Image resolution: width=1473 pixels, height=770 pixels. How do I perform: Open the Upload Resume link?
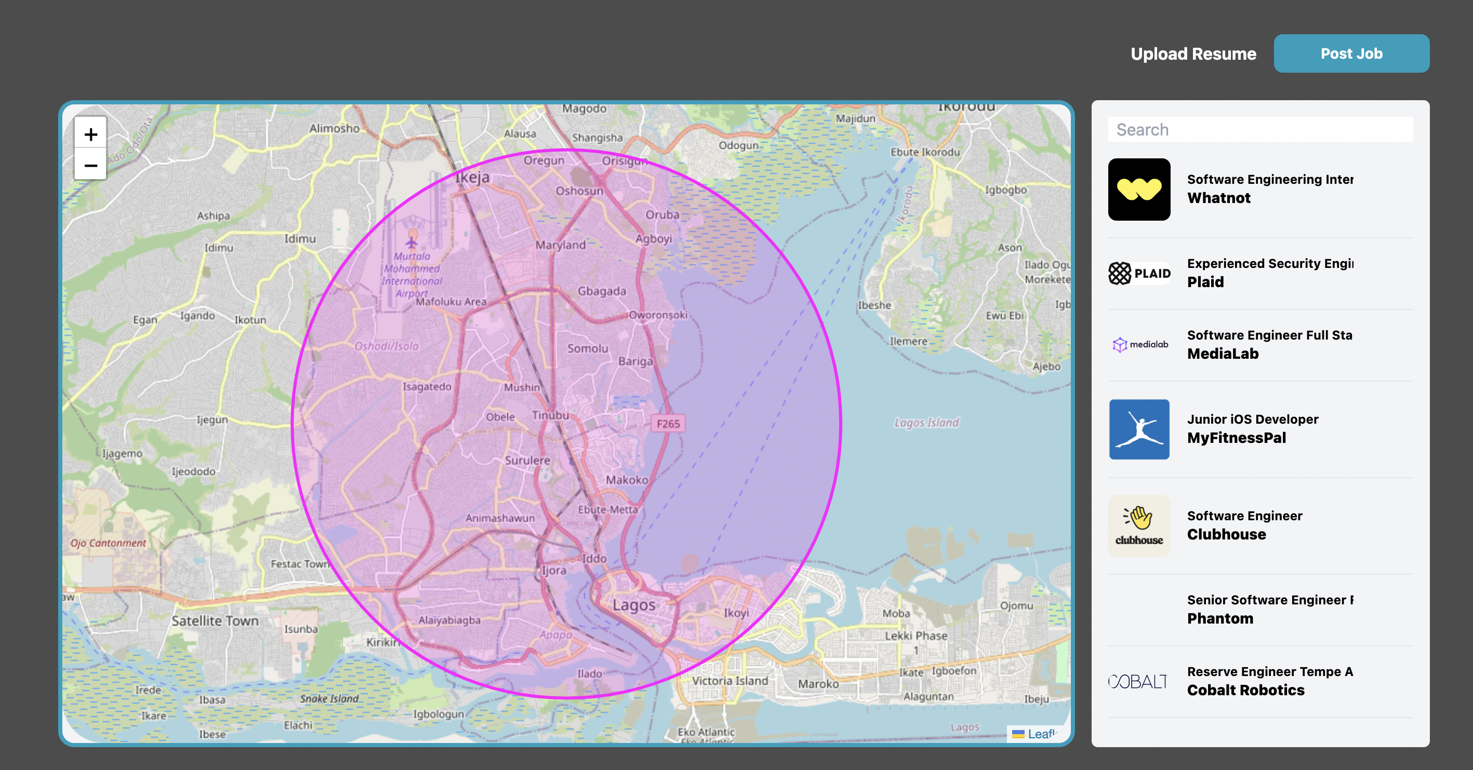[1193, 53]
